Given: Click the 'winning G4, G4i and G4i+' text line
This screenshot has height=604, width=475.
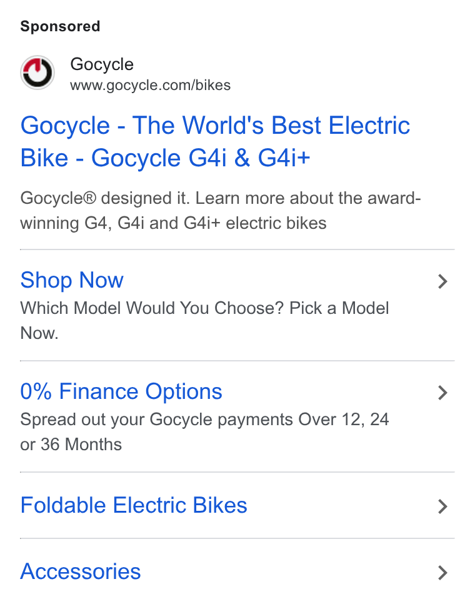Looking at the screenshot, I should 173,223.
